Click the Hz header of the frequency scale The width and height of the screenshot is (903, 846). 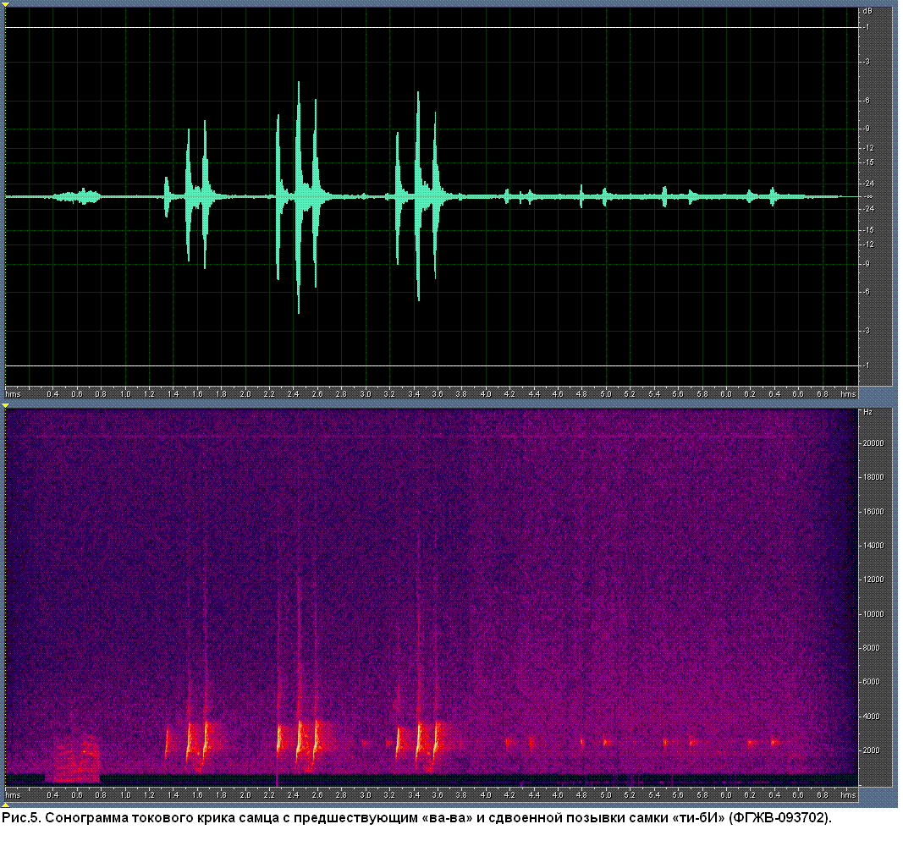click(867, 412)
